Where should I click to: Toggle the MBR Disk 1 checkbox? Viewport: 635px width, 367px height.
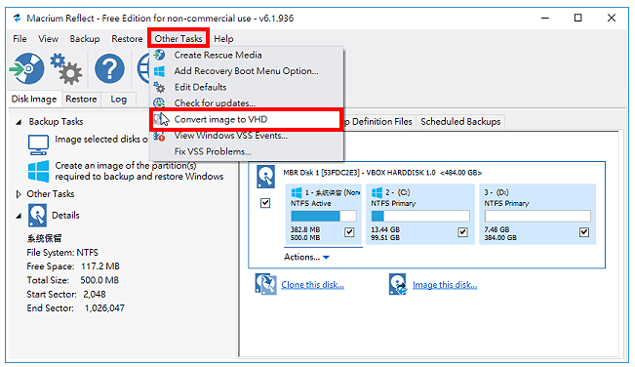pyautogui.click(x=265, y=203)
